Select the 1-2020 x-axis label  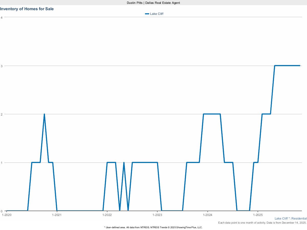pos(6,215)
